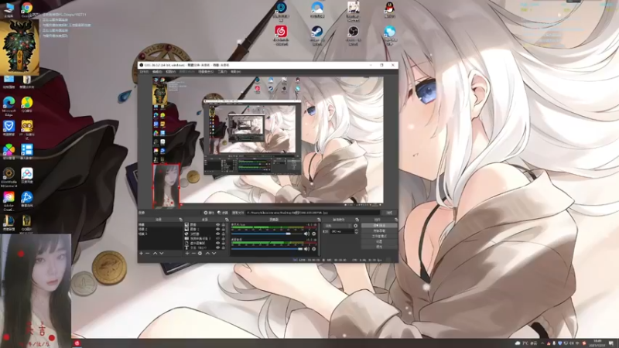Select Scene 3 in Scenes list
This screenshot has height=348, width=619.
pyautogui.click(x=160, y=234)
